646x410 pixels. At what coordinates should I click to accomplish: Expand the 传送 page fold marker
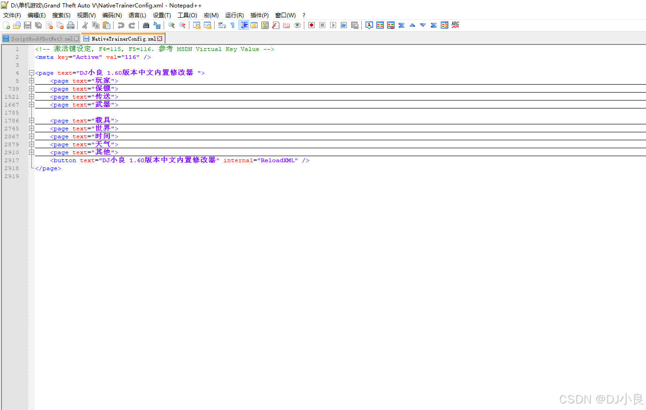(31, 97)
